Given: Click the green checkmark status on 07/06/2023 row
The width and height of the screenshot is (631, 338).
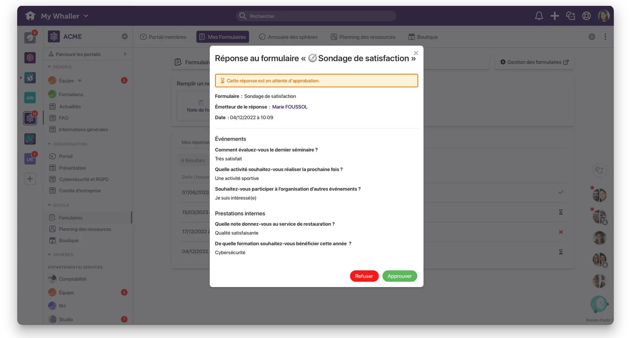Looking at the screenshot, I should [x=561, y=192].
